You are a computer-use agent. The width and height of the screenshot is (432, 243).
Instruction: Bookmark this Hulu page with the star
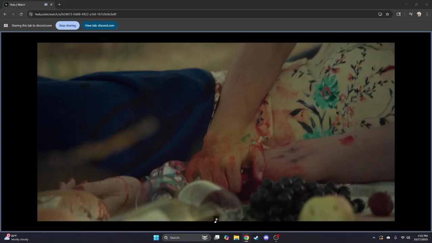click(387, 14)
